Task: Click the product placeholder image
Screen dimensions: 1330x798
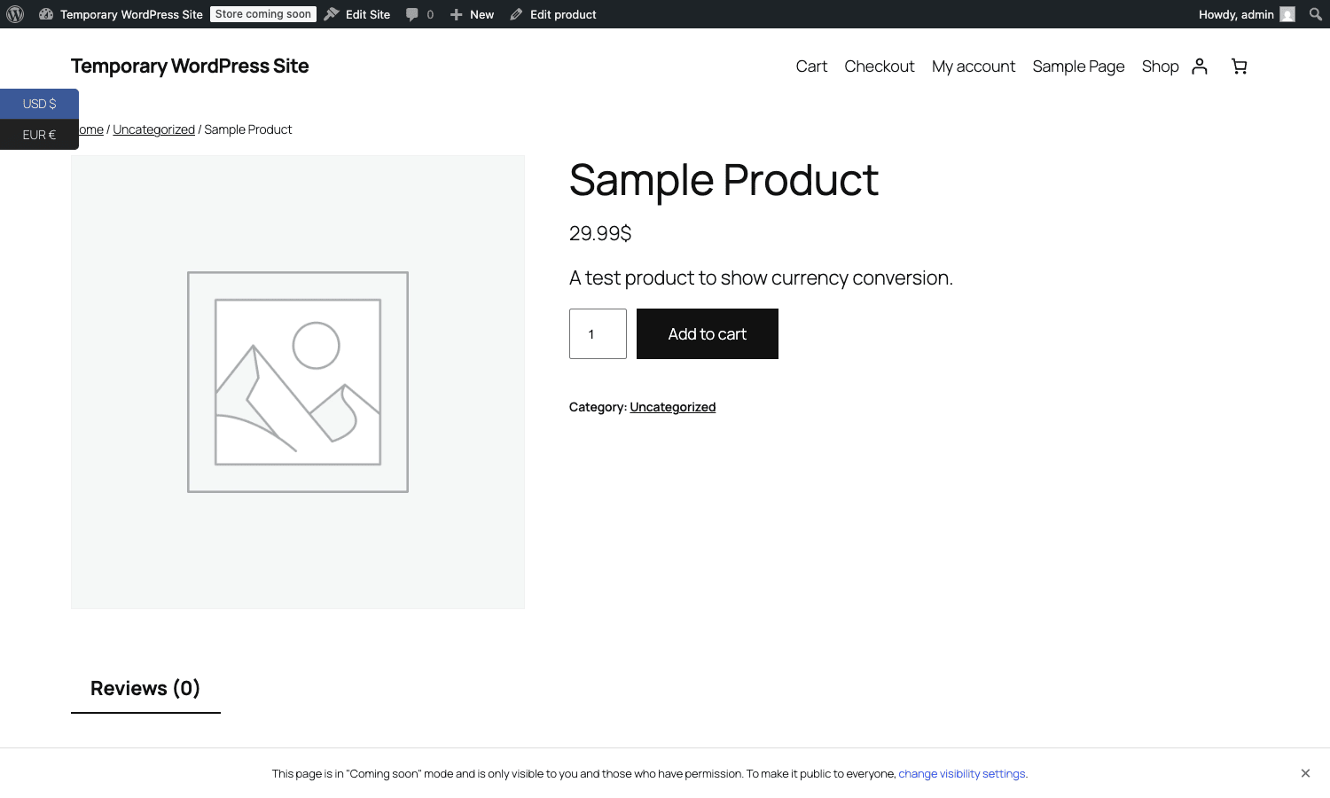Action: click(x=298, y=382)
